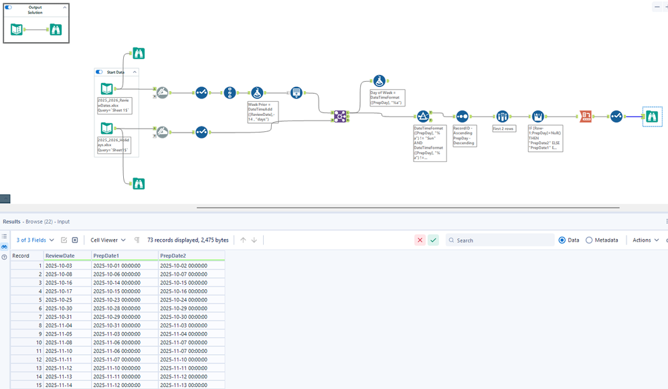The image size is (668, 389).
Task: Select the Holidays.xlsx Input Data tool
Action: coord(106,129)
